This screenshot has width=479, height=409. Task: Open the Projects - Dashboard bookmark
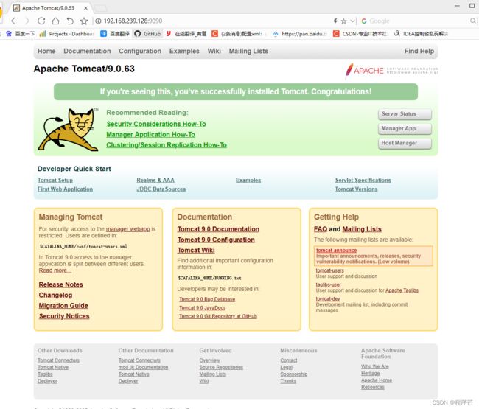(x=67, y=34)
